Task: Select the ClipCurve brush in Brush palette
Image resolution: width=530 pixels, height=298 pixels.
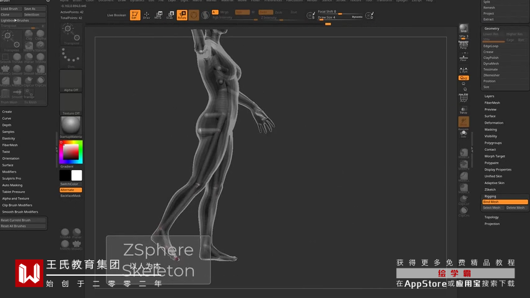Action: pyautogui.click(x=29, y=82)
